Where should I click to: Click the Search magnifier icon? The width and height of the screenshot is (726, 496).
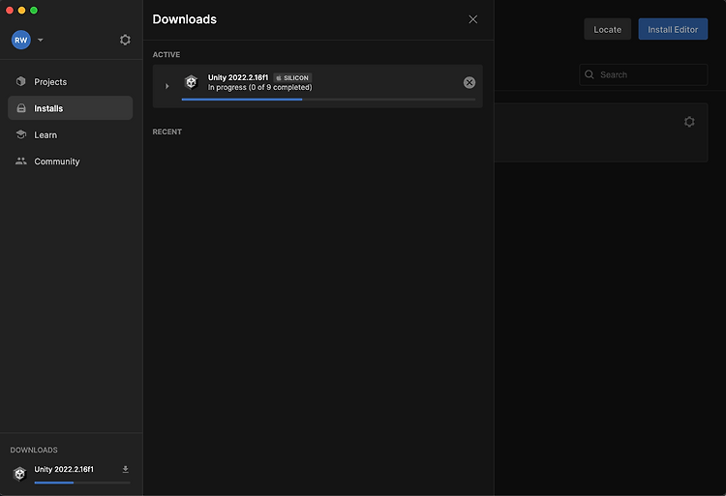[x=589, y=74]
